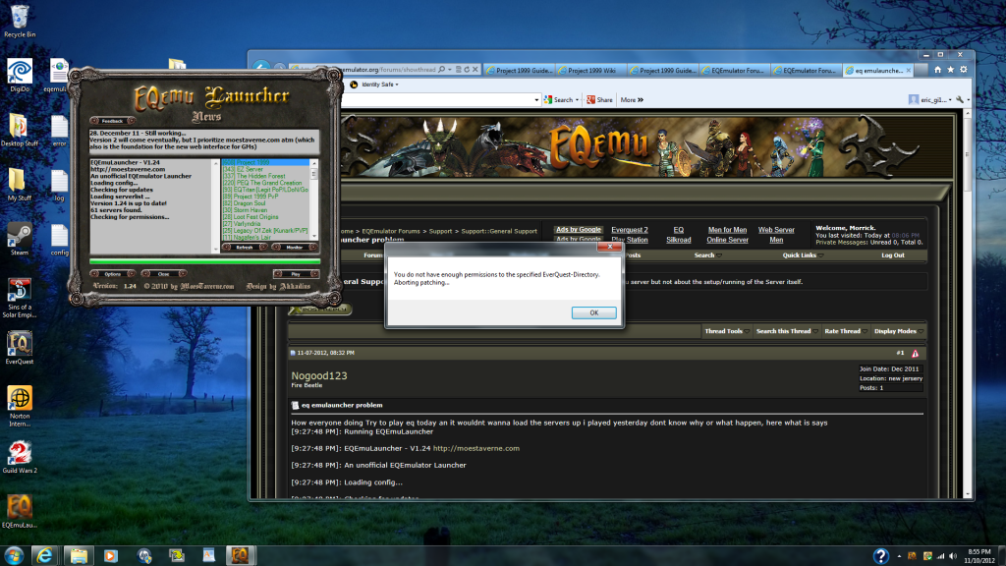Select the Project 1999 server row
Image resolution: width=1006 pixels, height=566 pixels.
click(x=265, y=162)
